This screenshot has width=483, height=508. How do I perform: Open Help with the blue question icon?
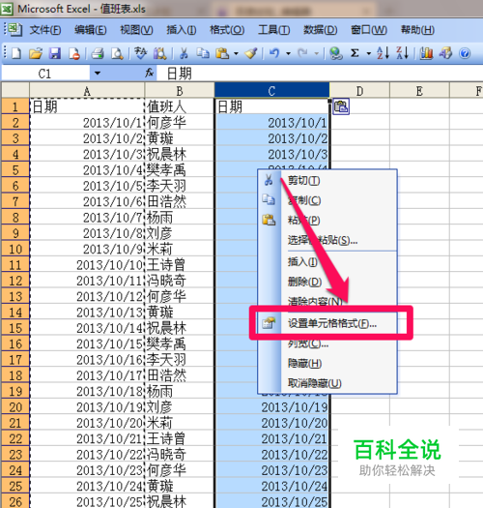(x=465, y=53)
